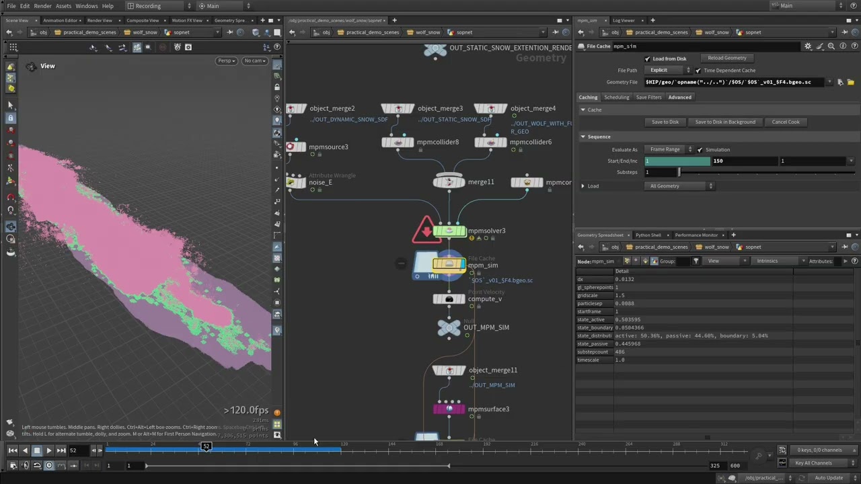Toggle the Load from Disk checkbox
This screenshot has width=861, height=484.
point(647,59)
